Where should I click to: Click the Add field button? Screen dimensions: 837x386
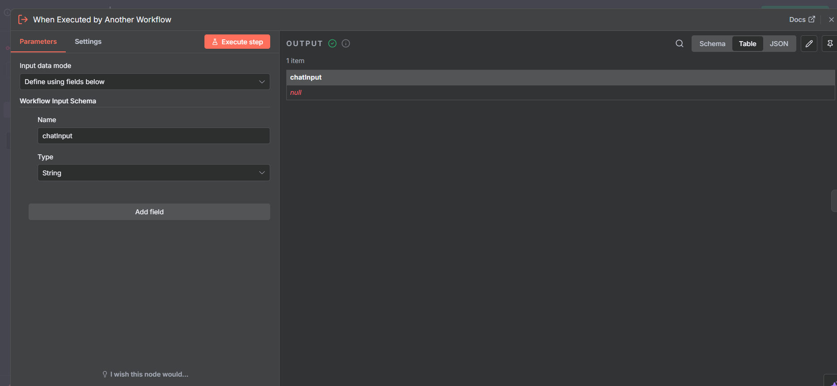pos(149,212)
